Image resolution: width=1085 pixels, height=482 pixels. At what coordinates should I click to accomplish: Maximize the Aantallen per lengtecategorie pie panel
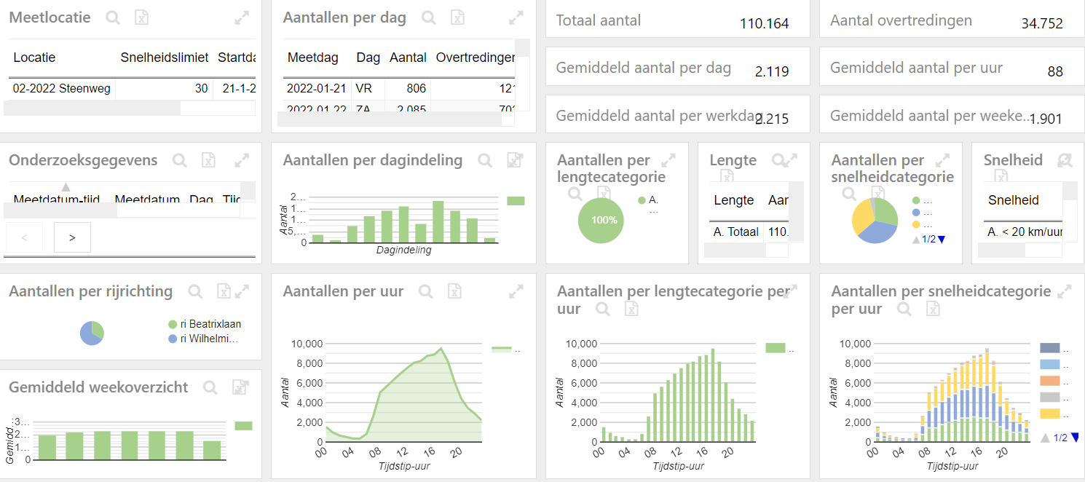pos(668,161)
